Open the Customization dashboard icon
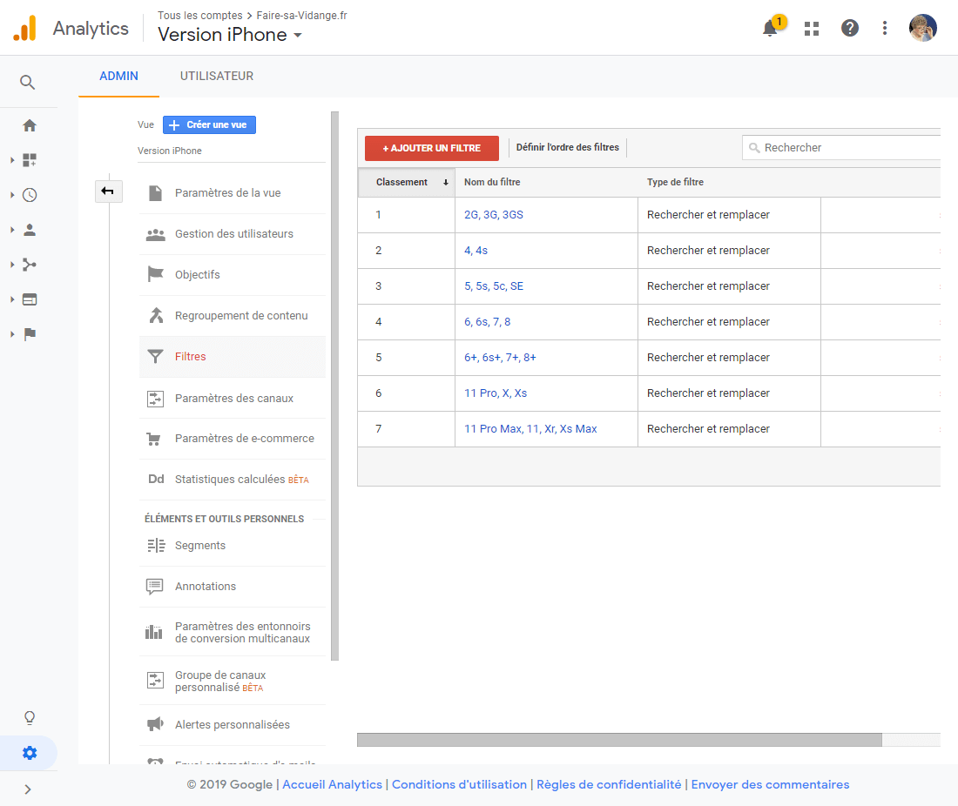This screenshot has width=958, height=806. pos(30,160)
